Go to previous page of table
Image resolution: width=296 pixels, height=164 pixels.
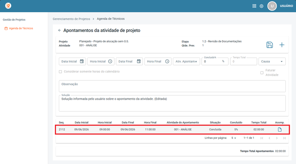point(270,138)
